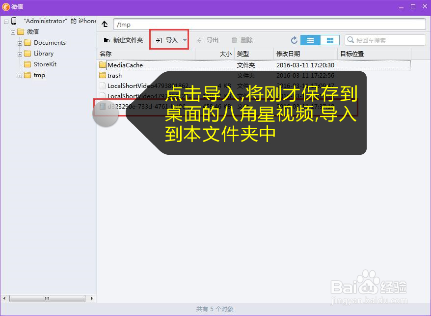Select first LocalShortVideo file of 4 KB
Screen dimensions: 431x316
(255, 86)
